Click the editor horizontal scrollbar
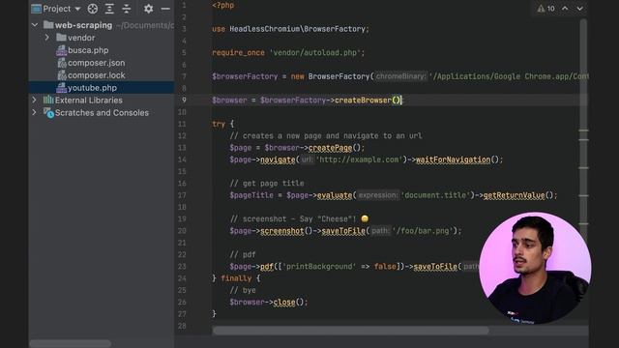This screenshot has height=348, width=619. pyautogui.click(x=350, y=331)
